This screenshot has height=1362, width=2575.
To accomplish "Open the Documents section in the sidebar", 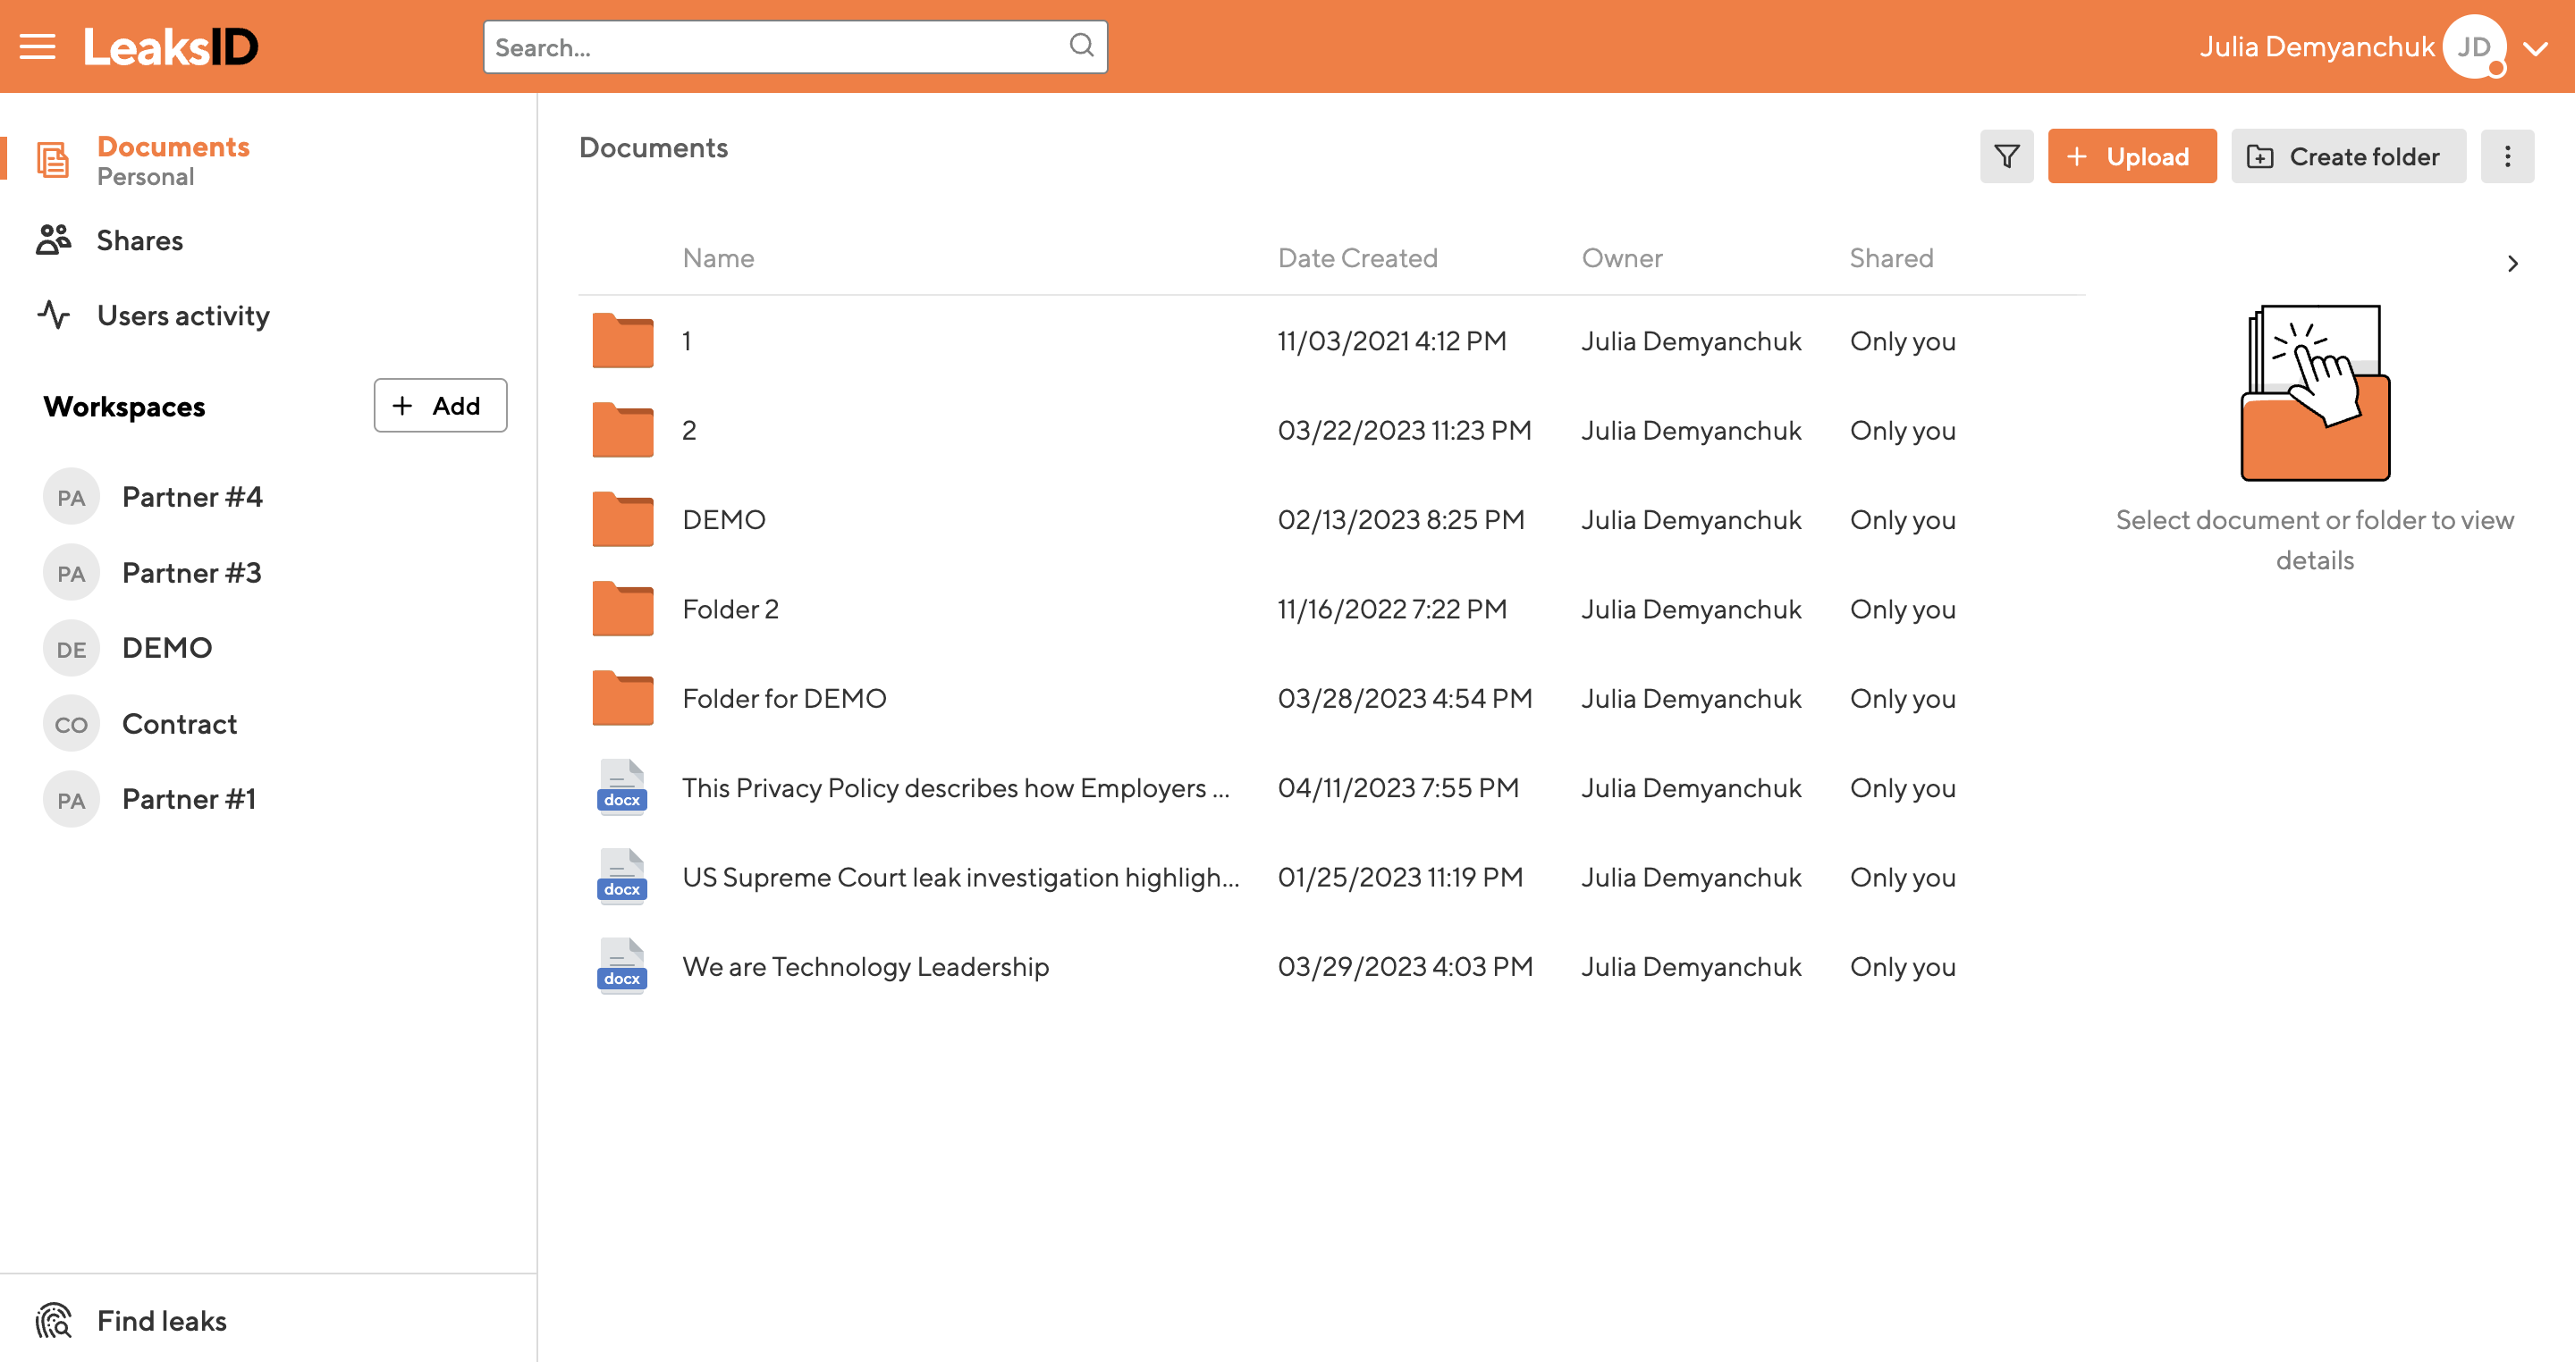I will click(173, 147).
